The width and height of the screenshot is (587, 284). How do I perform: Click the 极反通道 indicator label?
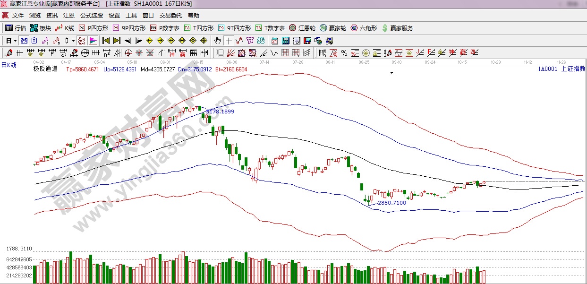point(45,69)
